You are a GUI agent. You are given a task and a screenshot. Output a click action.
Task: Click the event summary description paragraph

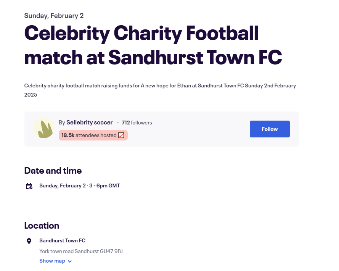[x=160, y=90]
